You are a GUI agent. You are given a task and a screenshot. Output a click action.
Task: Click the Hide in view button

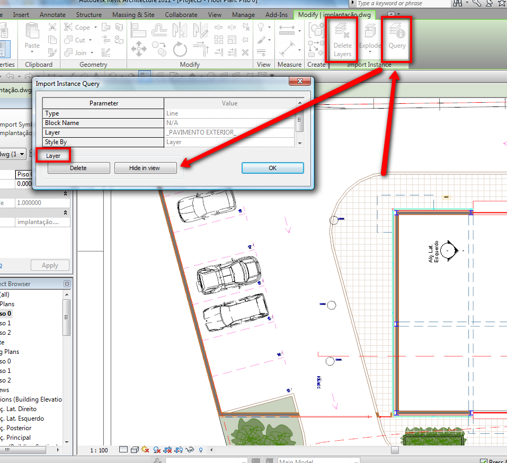(145, 168)
